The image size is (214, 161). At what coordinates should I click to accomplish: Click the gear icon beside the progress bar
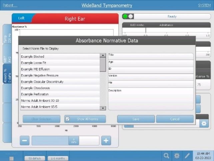[204, 124]
